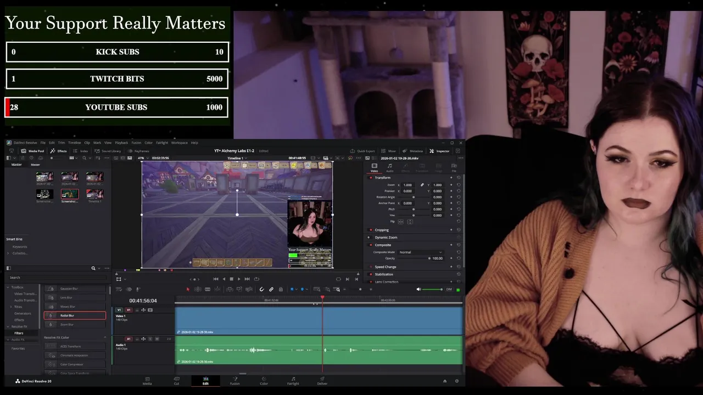
Task: Toggle the snapping magnet icon
Action: (261, 289)
